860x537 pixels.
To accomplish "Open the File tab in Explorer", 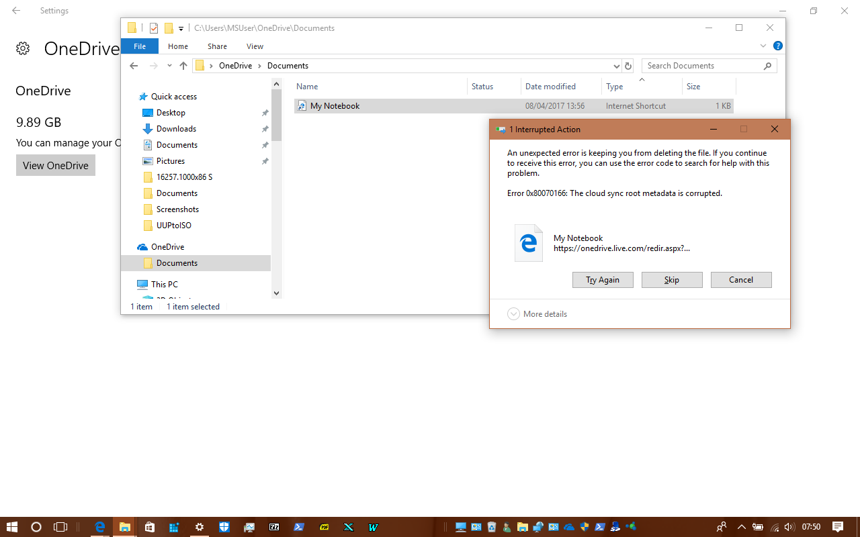I will coord(140,46).
